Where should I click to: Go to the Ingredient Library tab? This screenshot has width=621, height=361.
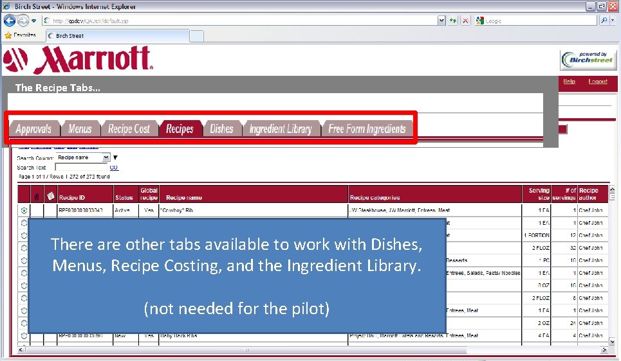pos(281,128)
